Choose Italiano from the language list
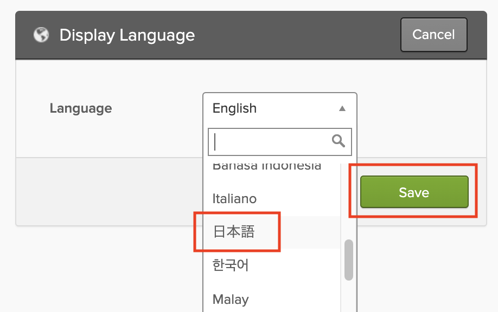The width and height of the screenshot is (498, 312). point(234,199)
